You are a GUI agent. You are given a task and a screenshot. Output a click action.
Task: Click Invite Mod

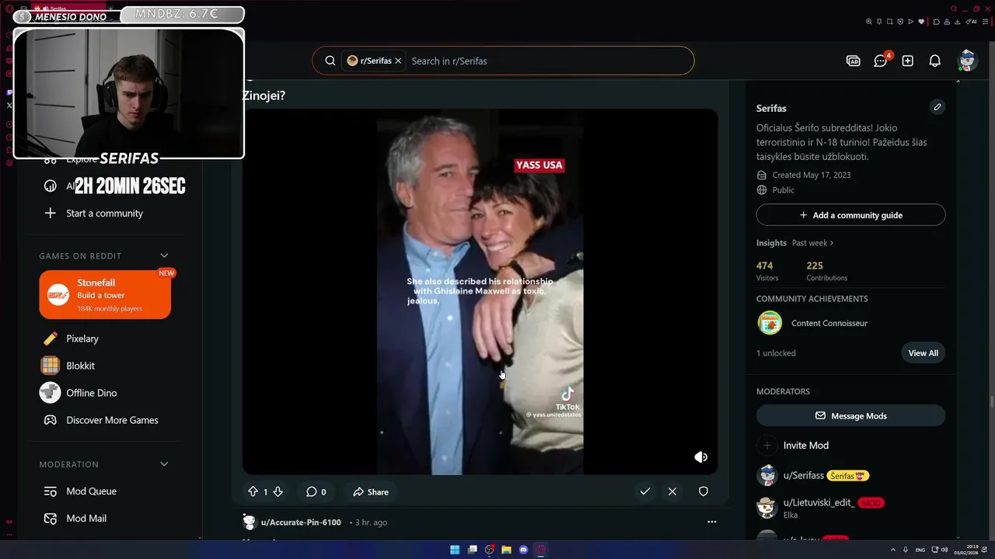[806, 446]
